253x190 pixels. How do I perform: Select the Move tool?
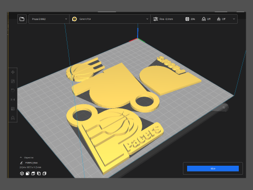(x=13, y=72)
